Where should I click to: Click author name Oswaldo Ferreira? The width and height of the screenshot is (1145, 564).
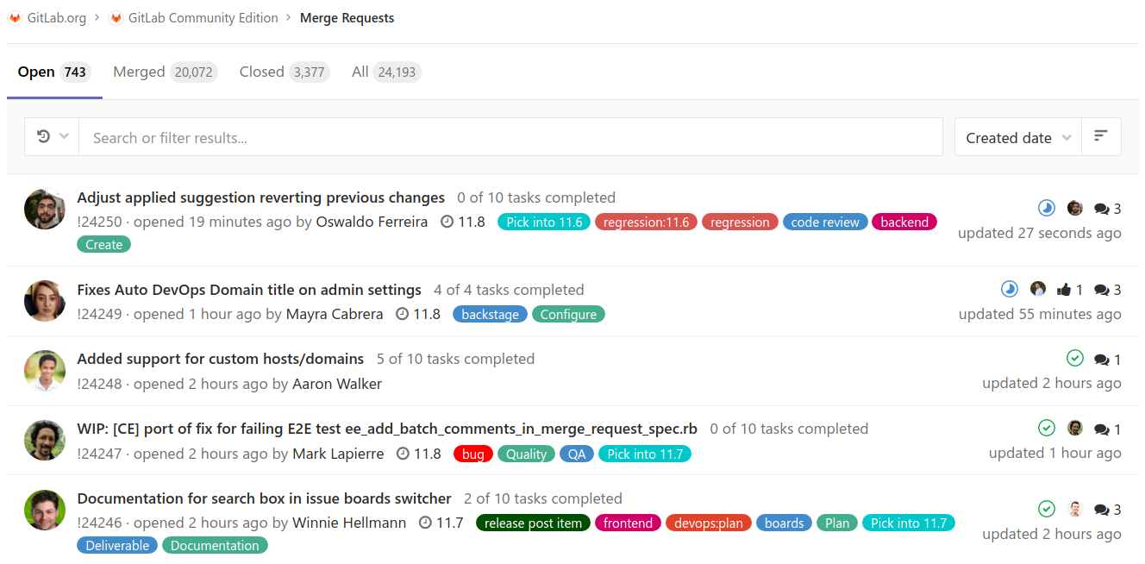click(372, 222)
